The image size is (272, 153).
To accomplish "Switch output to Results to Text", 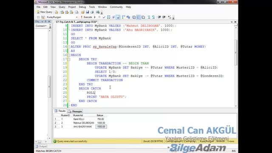I will tap(134, 17).
